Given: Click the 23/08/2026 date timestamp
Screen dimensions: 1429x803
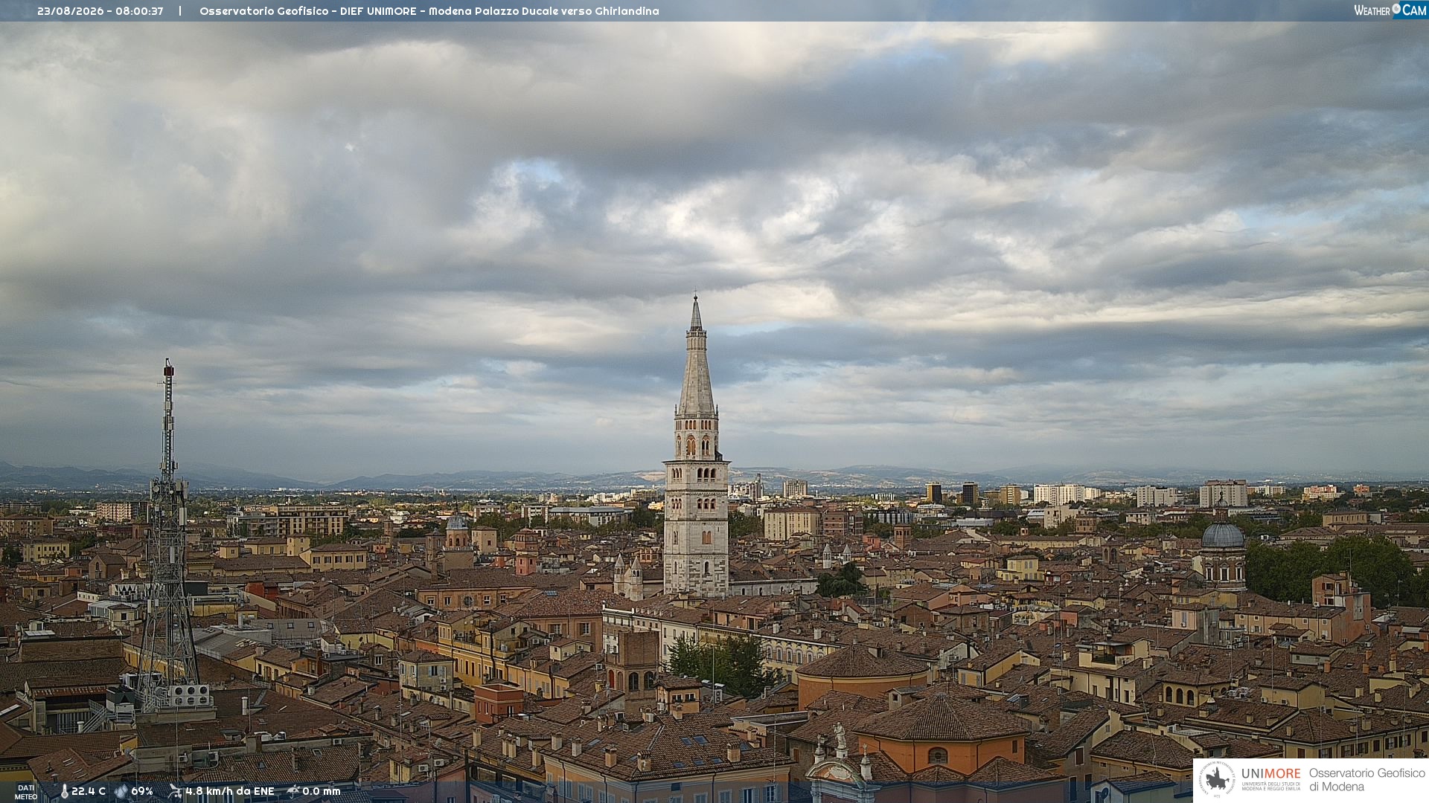Looking at the screenshot, I should click(100, 11).
